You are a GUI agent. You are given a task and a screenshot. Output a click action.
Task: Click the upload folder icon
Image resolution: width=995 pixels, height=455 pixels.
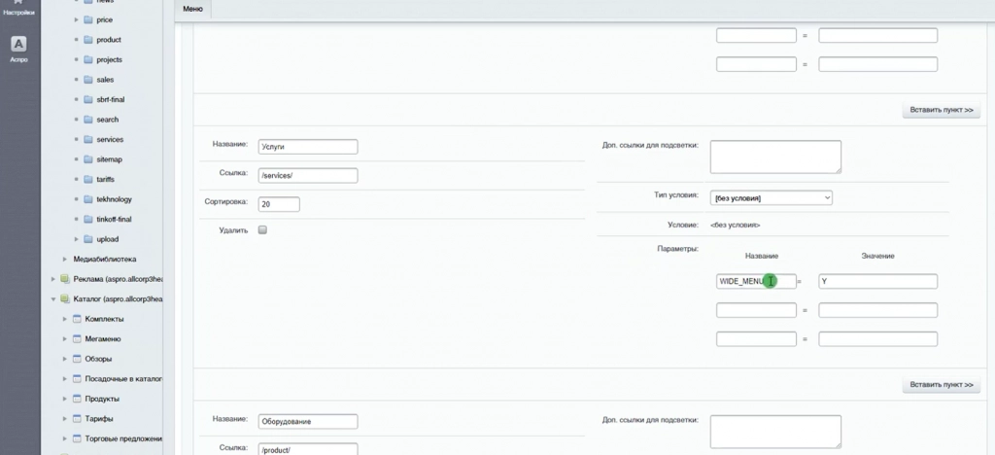click(x=88, y=239)
